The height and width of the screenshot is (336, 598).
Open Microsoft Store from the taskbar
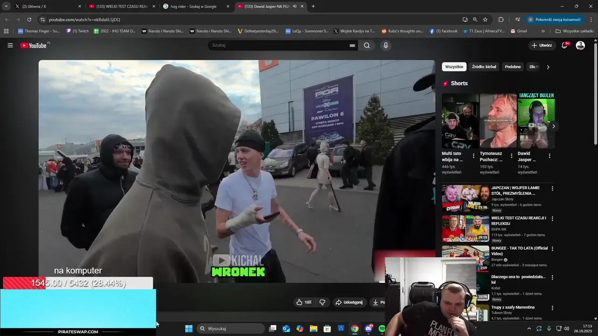(x=327, y=329)
